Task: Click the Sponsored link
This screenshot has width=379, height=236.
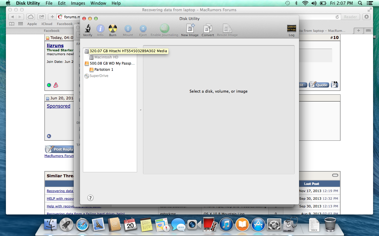Action: tap(59, 106)
